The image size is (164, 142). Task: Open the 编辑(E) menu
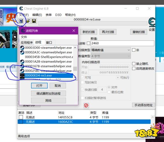click(x=37, y=15)
